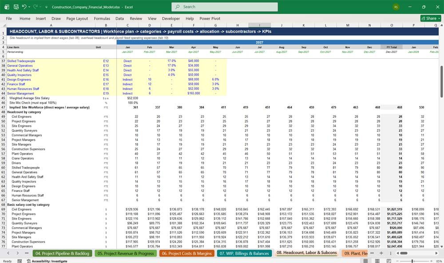
Task: Click the Ready status indicator
Action: coord(8,261)
